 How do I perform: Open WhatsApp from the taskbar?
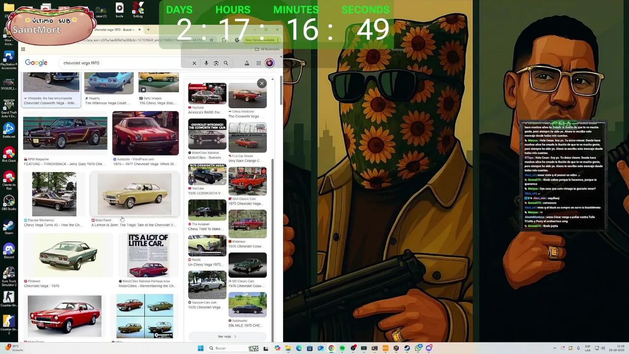(418, 348)
